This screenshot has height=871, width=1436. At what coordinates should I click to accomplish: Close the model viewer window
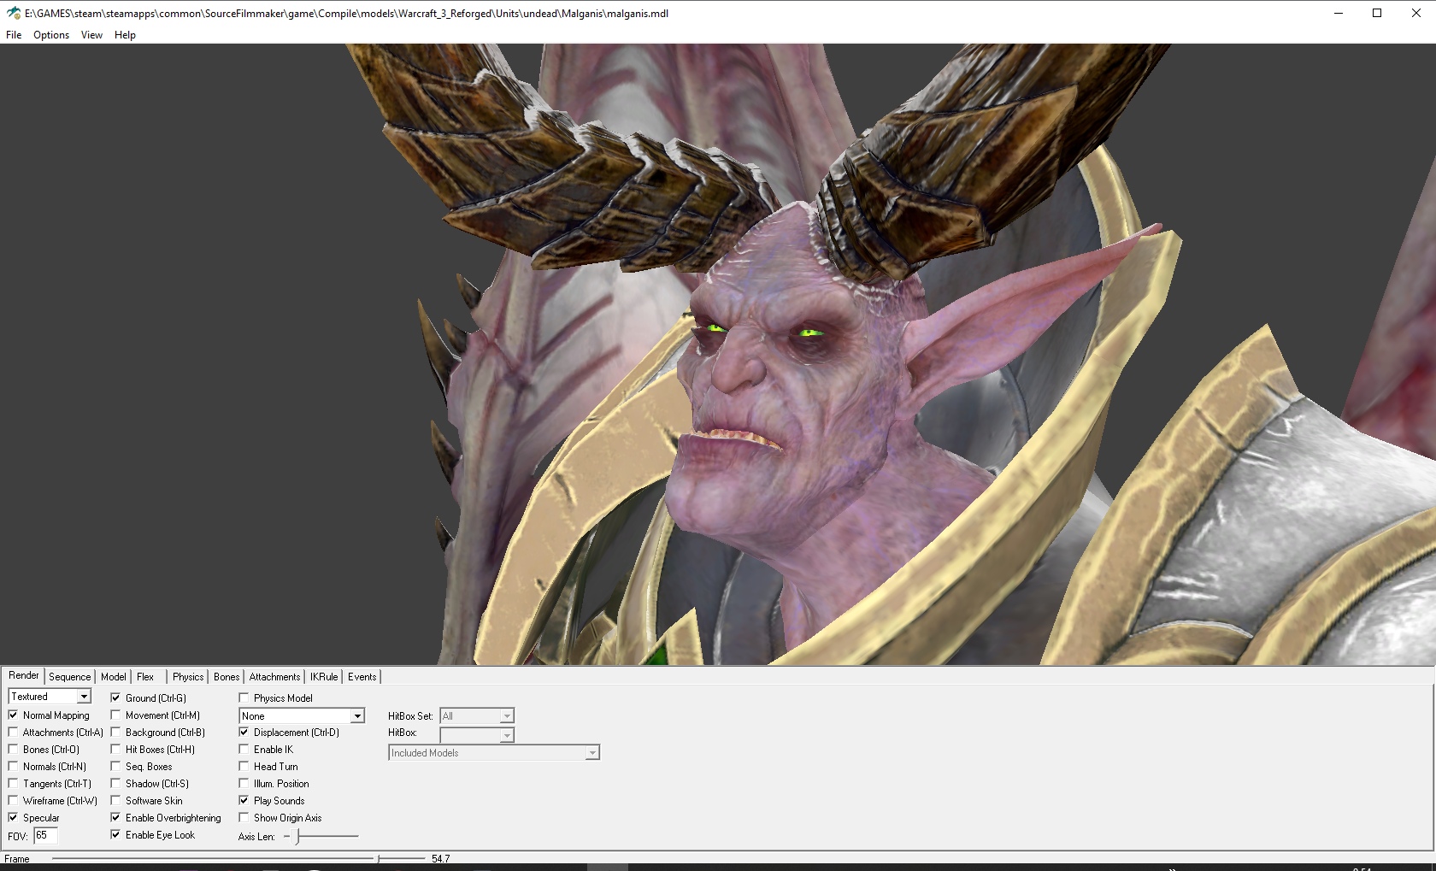click(x=1416, y=13)
